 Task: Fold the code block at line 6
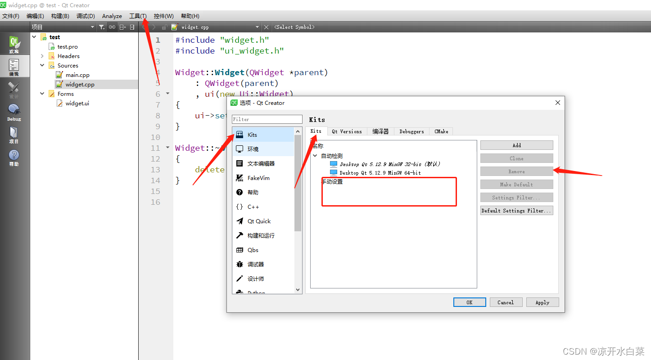[168, 94]
